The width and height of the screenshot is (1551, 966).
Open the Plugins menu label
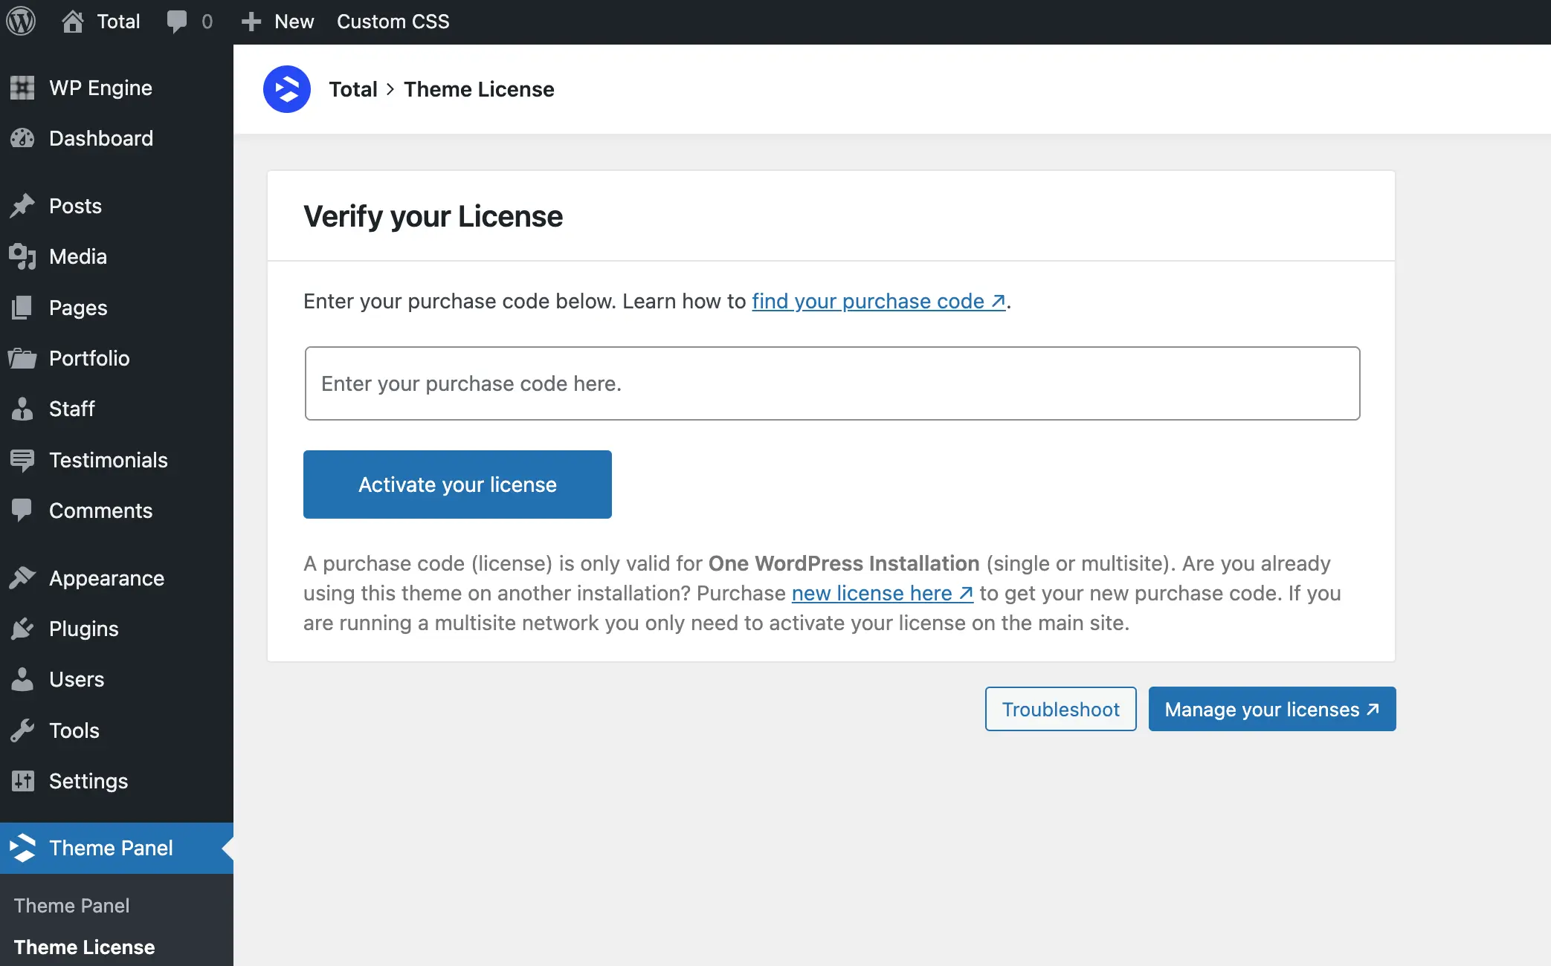(84, 629)
